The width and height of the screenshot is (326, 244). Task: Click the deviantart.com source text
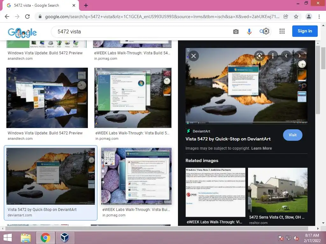[x=20, y=215]
